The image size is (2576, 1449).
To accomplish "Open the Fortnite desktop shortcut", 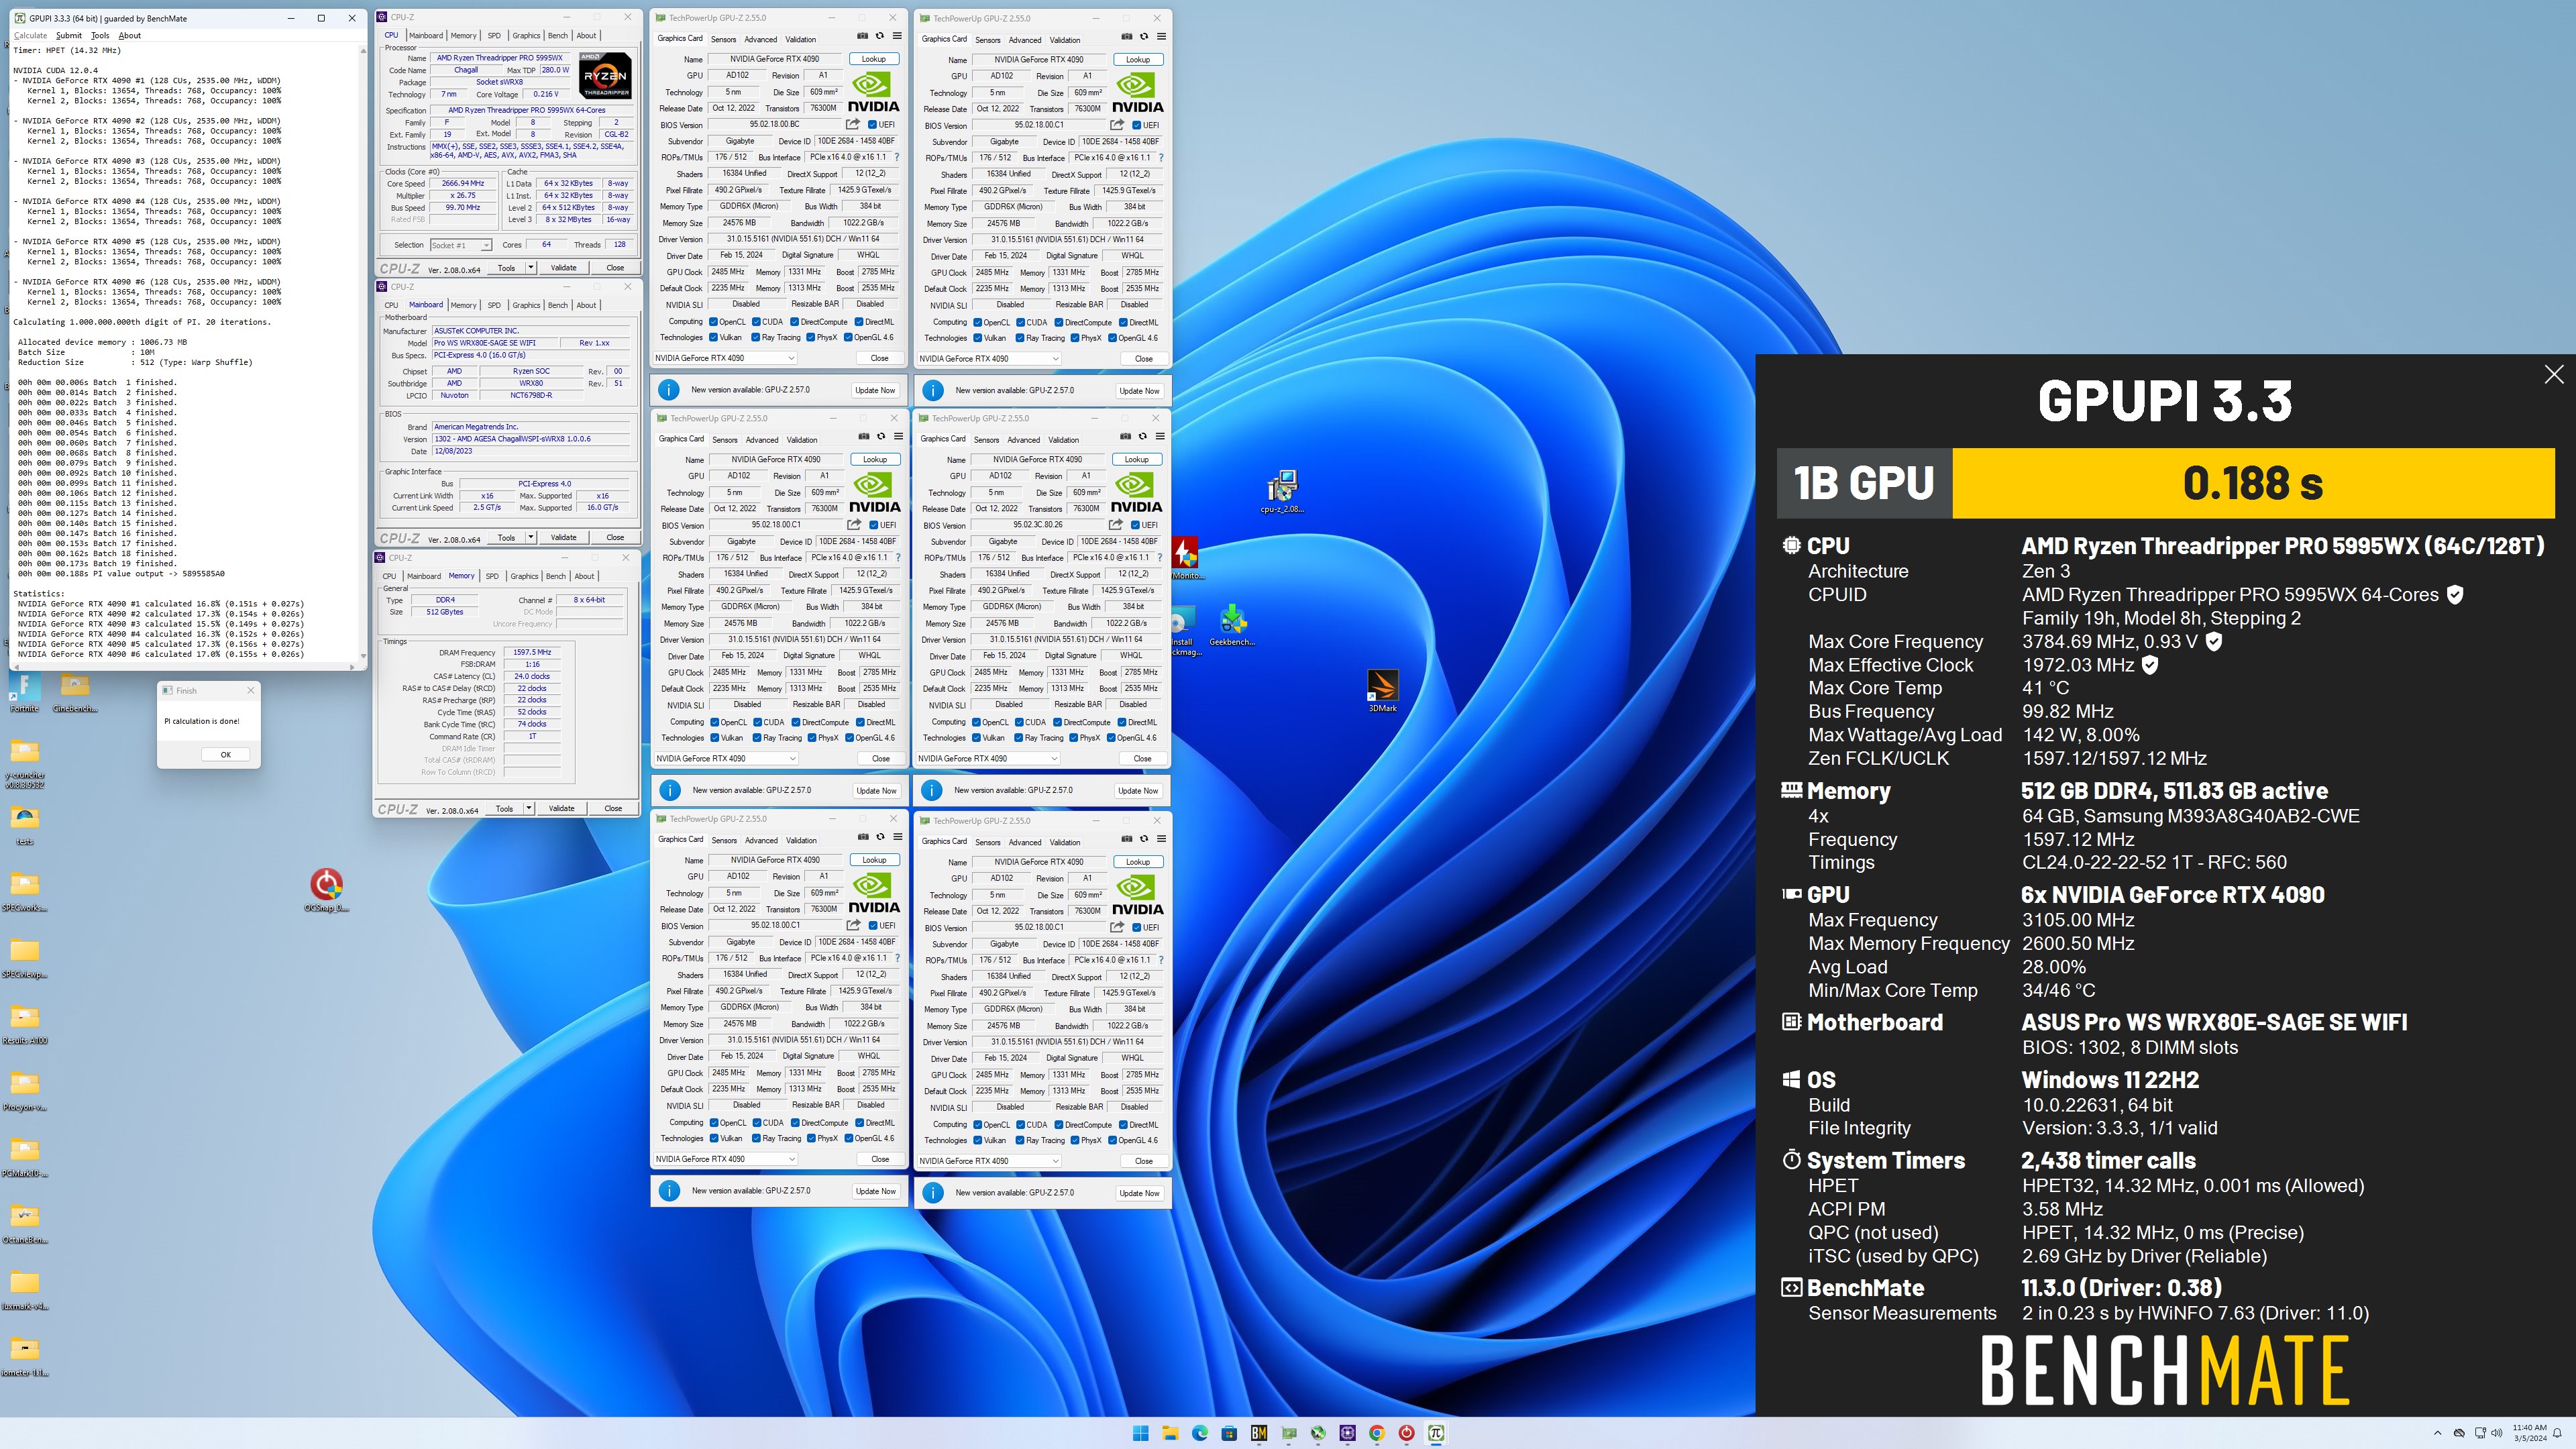I will [x=24, y=691].
